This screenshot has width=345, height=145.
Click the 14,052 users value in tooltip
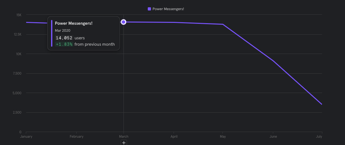click(x=64, y=38)
